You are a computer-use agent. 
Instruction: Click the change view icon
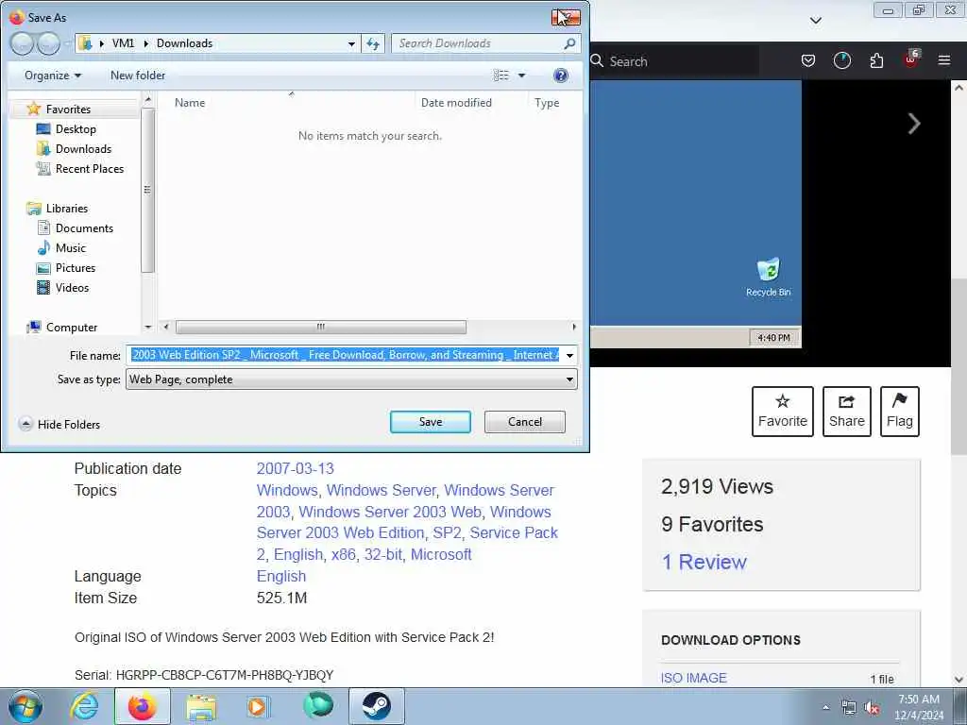501,76
